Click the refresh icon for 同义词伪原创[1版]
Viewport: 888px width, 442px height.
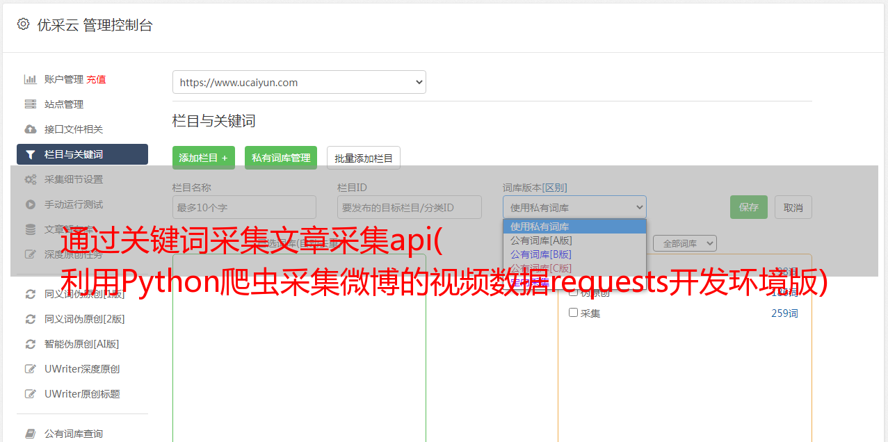tap(30, 294)
